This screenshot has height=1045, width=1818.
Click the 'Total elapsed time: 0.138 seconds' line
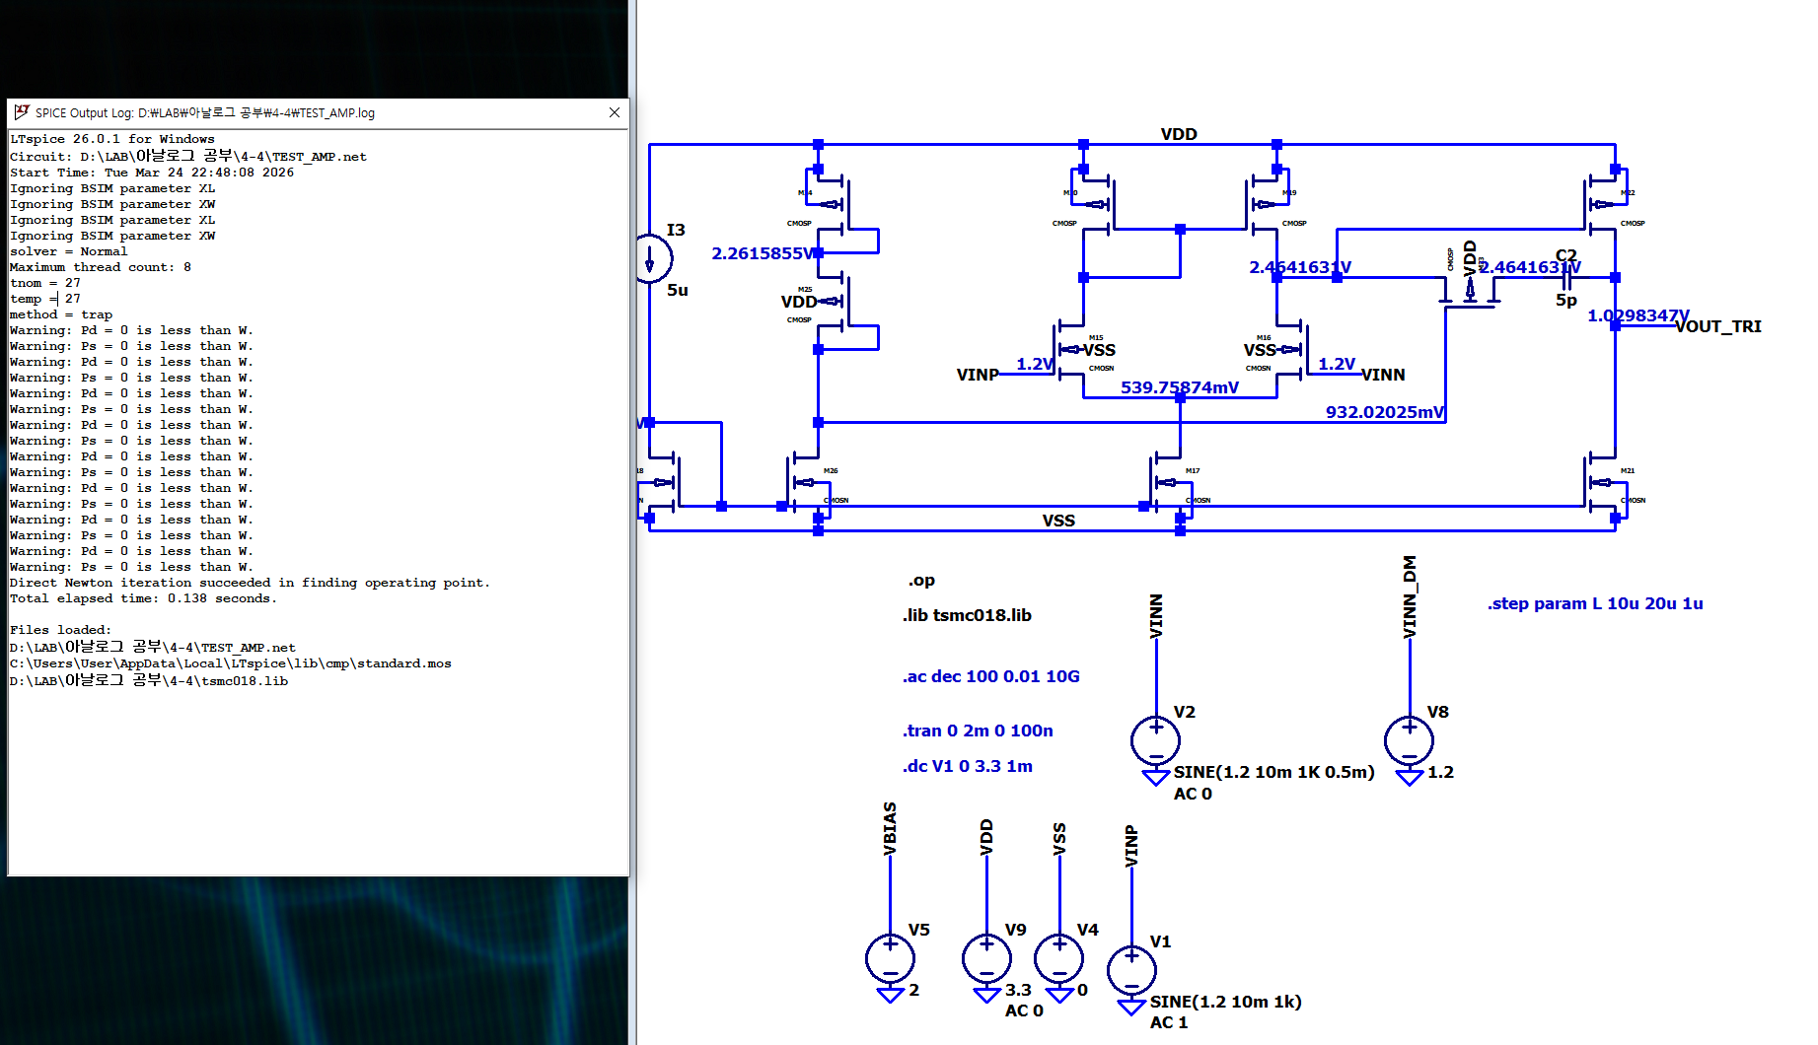coord(143,598)
